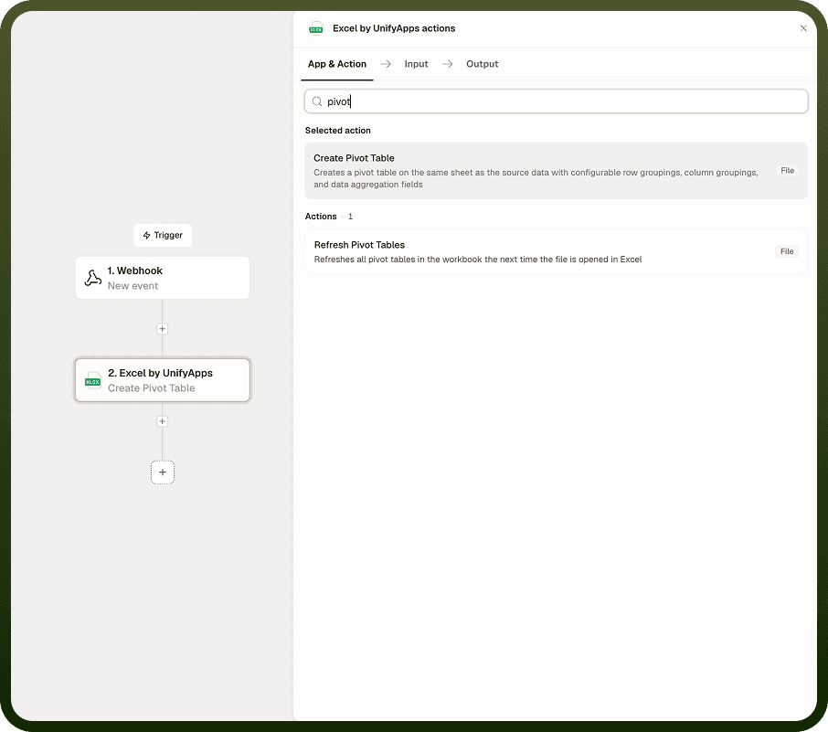
Task: Add a step right below the Excel node
Action: click(162, 421)
